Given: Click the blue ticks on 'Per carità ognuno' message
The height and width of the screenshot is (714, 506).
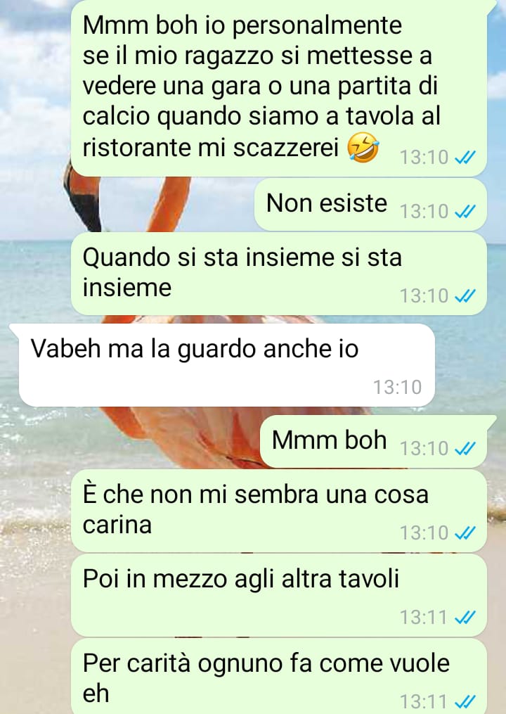Looking at the screenshot, I should pyautogui.click(x=465, y=701).
